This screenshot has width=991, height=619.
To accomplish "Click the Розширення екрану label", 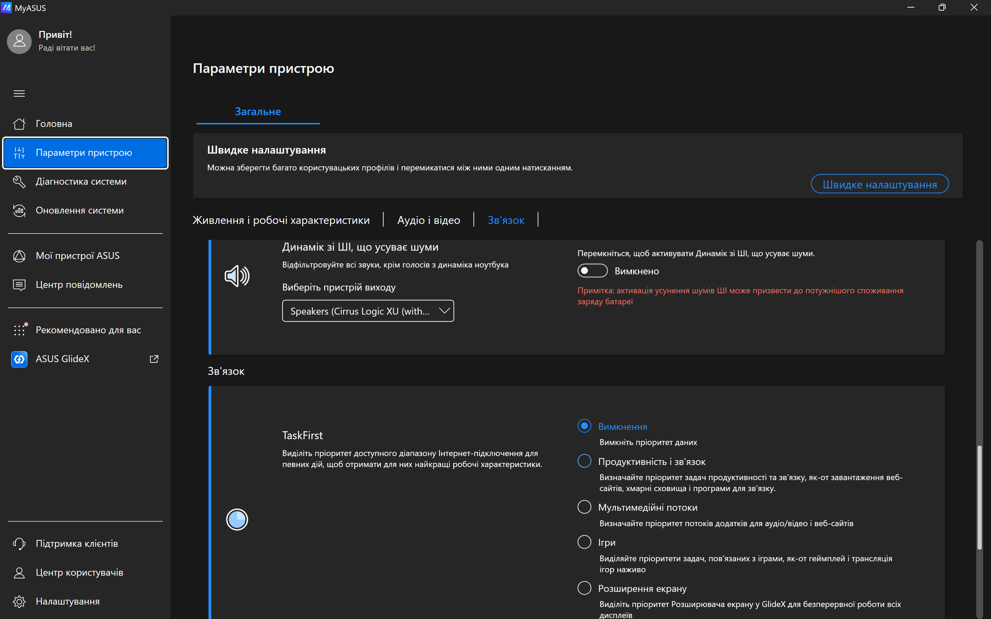I will click(642, 589).
